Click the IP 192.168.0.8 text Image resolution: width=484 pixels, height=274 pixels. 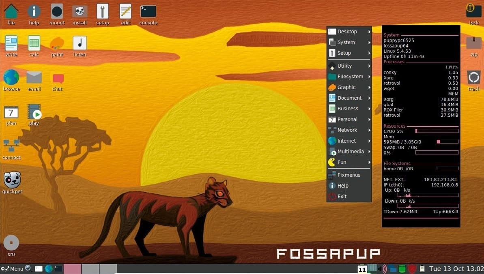click(x=445, y=185)
